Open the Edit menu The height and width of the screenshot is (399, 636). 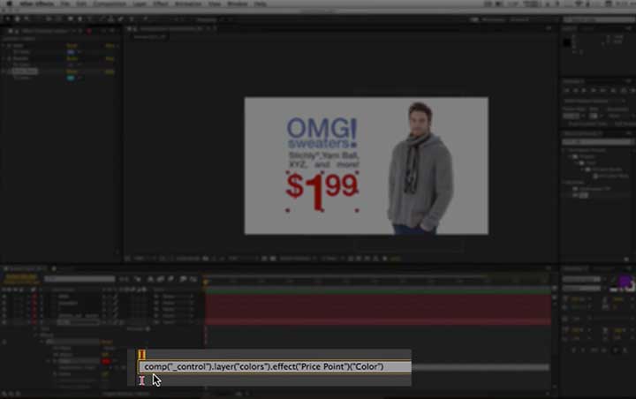click(81, 4)
